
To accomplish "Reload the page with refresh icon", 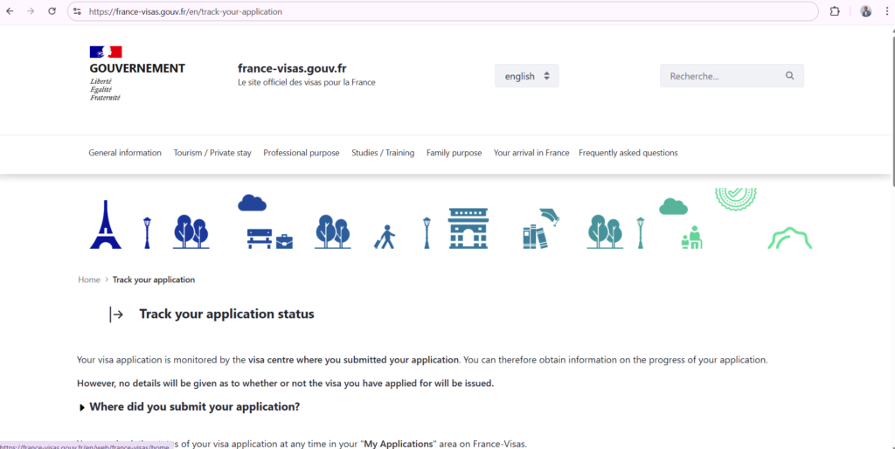I will click(x=52, y=11).
